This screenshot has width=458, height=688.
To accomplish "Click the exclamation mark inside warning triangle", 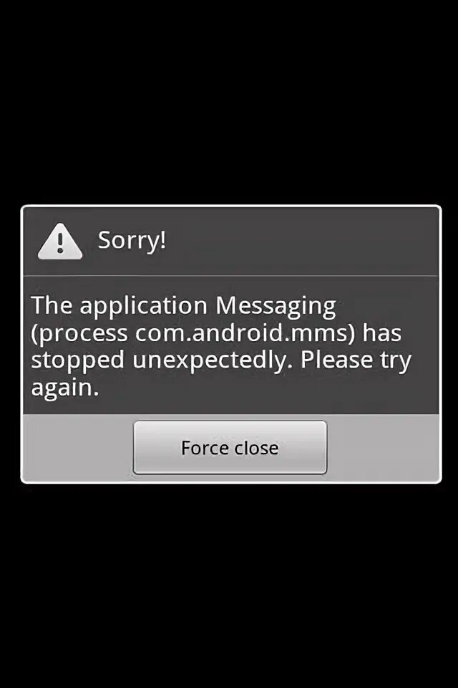I will pos(60,243).
